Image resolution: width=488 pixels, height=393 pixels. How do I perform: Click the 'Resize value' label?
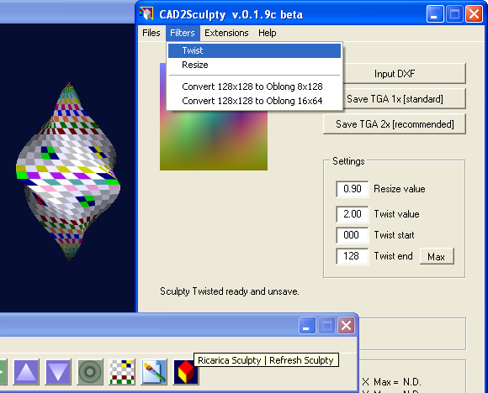[x=400, y=189]
